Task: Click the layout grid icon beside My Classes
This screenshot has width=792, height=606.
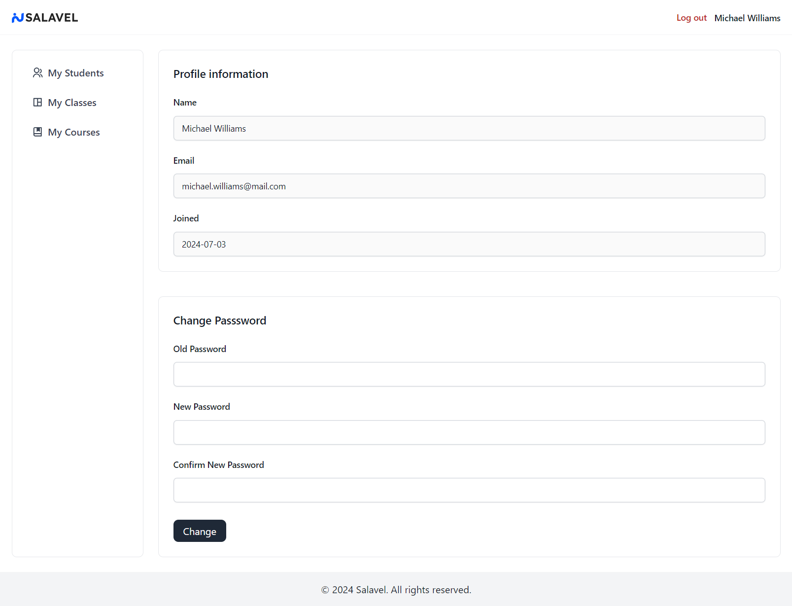Action: [37, 103]
